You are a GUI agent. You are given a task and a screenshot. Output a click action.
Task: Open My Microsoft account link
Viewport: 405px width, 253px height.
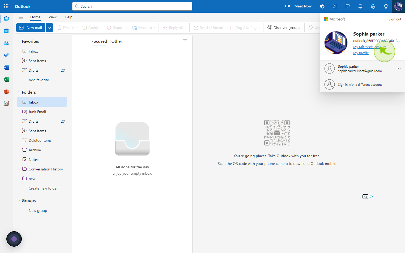(370, 47)
